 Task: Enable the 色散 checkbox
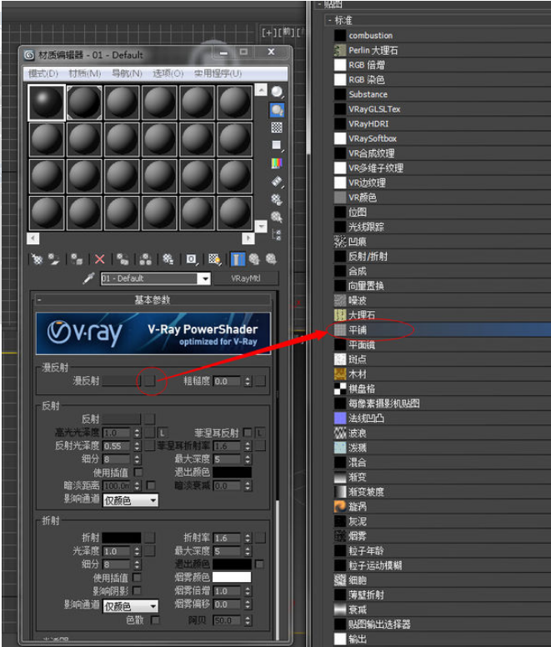coord(155,619)
